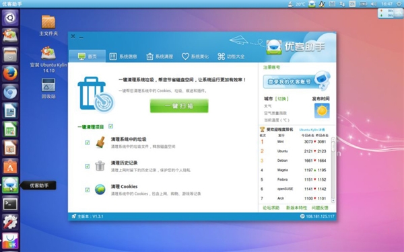Click the 切换 city link
This screenshot has width=404, height=252.
[282, 99]
